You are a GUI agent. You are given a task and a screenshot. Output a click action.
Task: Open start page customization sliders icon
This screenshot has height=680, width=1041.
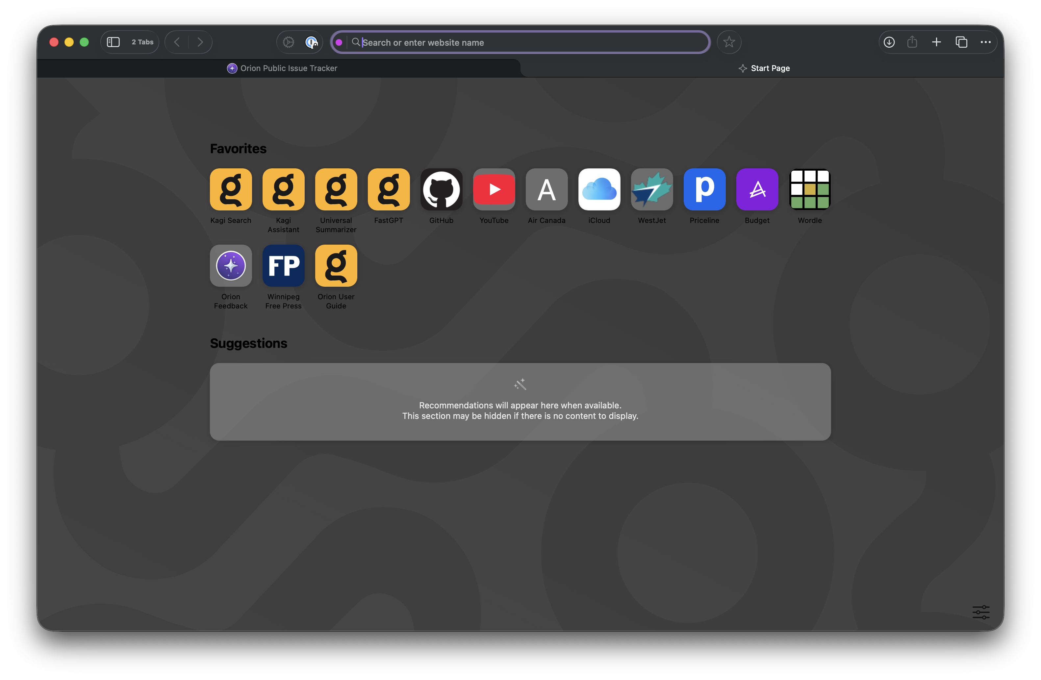tap(981, 612)
